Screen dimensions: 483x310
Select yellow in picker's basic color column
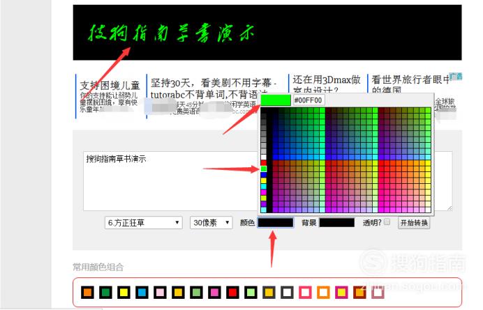click(264, 180)
